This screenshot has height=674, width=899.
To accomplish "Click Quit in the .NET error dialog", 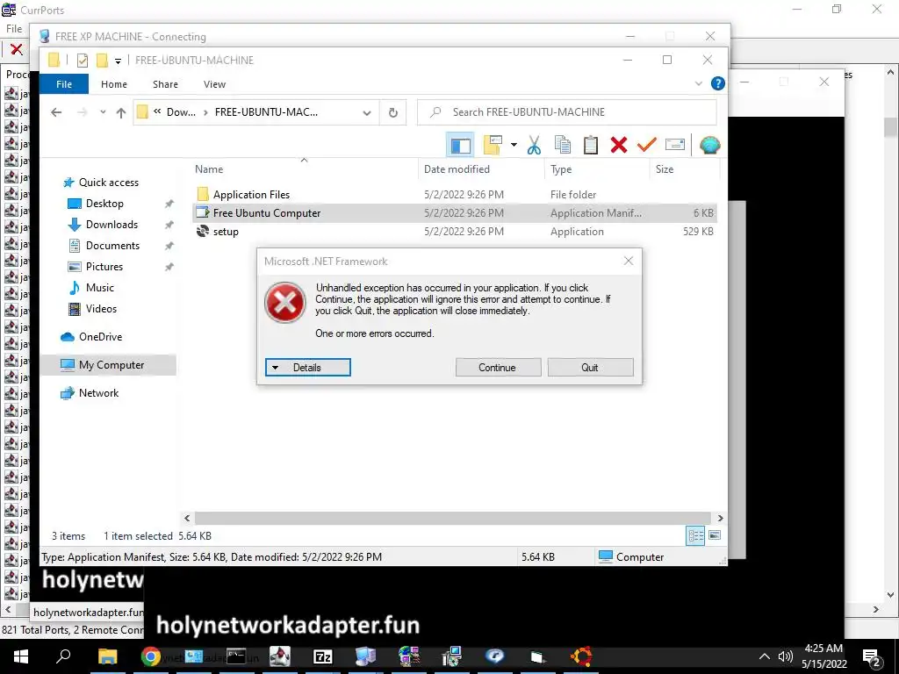I will (590, 368).
